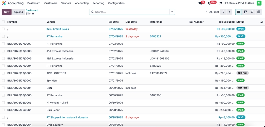Open the PT. Semua Produk Alami company switcher
This screenshot has width=265, height=127.
239,3
